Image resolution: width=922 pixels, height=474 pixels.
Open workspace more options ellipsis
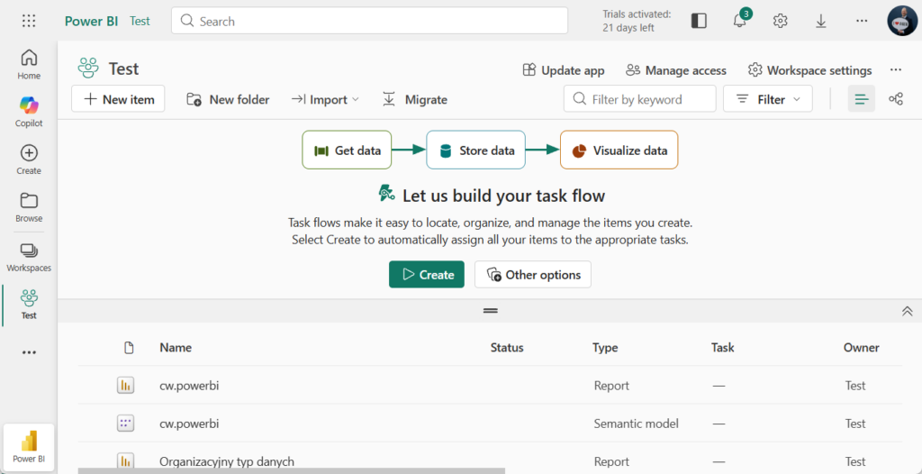pyautogui.click(x=896, y=70)
